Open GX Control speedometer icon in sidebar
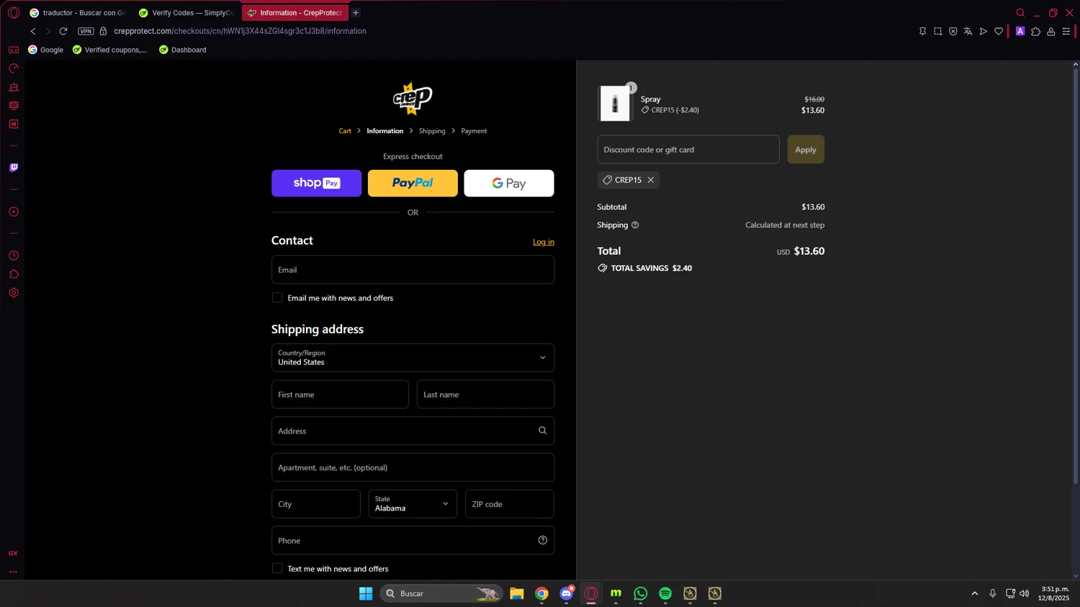 tap(13, 69)
